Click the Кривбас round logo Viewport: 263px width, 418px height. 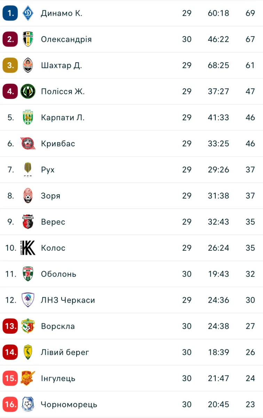[28, 144]
